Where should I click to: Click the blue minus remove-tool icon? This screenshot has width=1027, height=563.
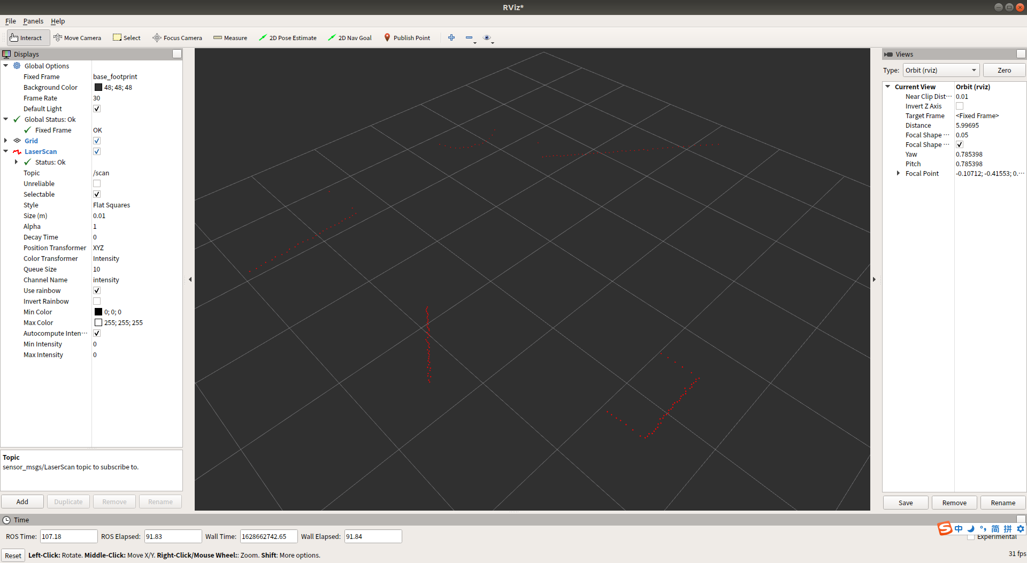pyautogui.click(x=469, y=37)
